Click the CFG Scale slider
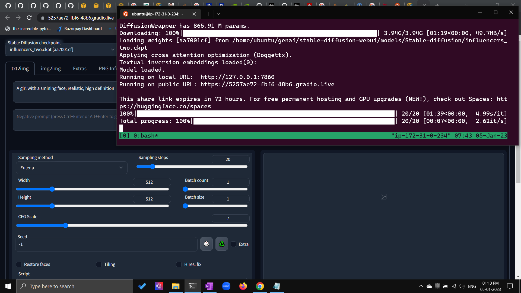The height and width of the screenshot is (293, 521). (x=132, y=225)
